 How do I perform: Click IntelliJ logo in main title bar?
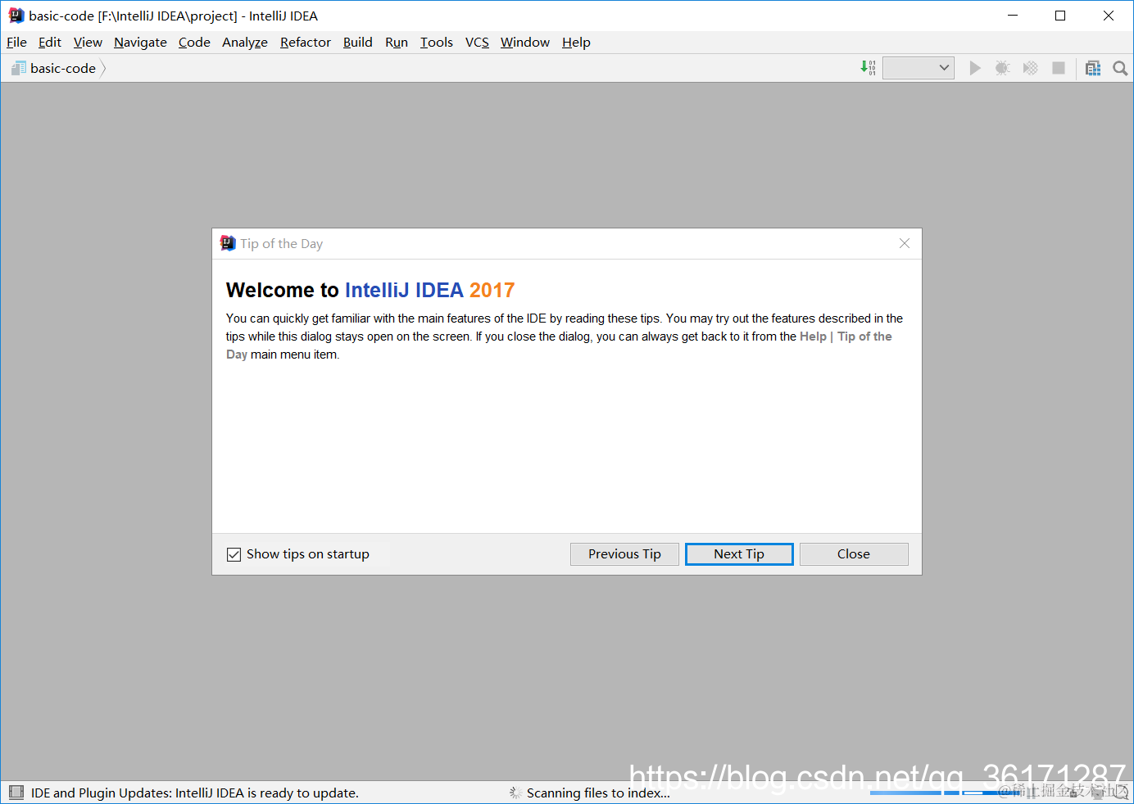click(16, 16)
